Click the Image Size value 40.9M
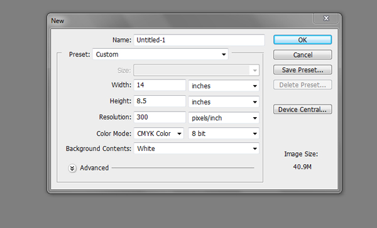This screenshot has width=377, height=228. pos(302,167)
